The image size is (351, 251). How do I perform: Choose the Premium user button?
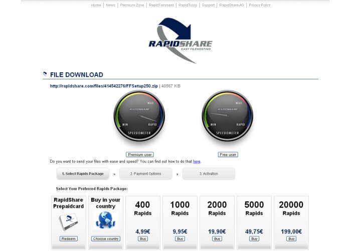click(140, 155)
